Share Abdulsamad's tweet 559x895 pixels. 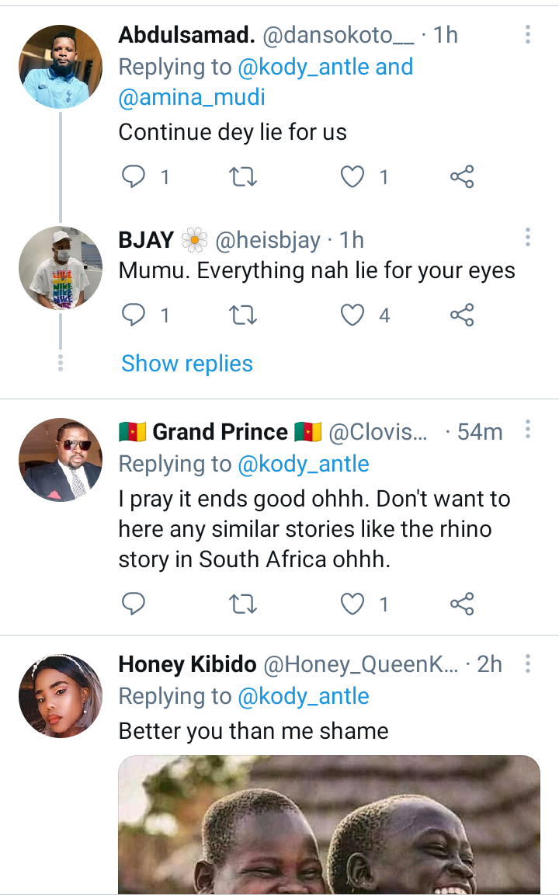(462, 176)
